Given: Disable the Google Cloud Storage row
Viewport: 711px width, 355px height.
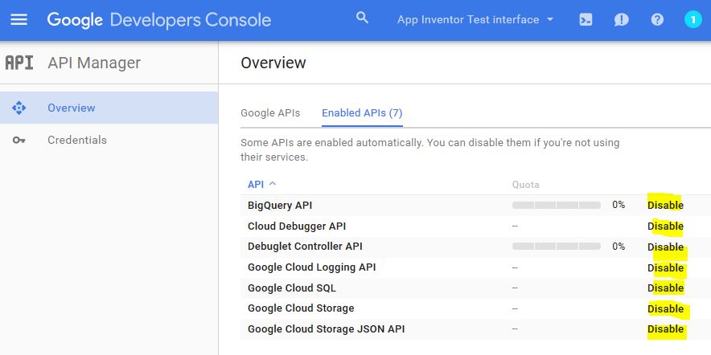Looking at the screenshot, I should click(665, 308).
